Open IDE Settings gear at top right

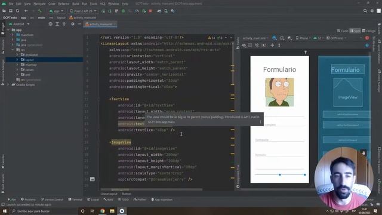(372, 11)
